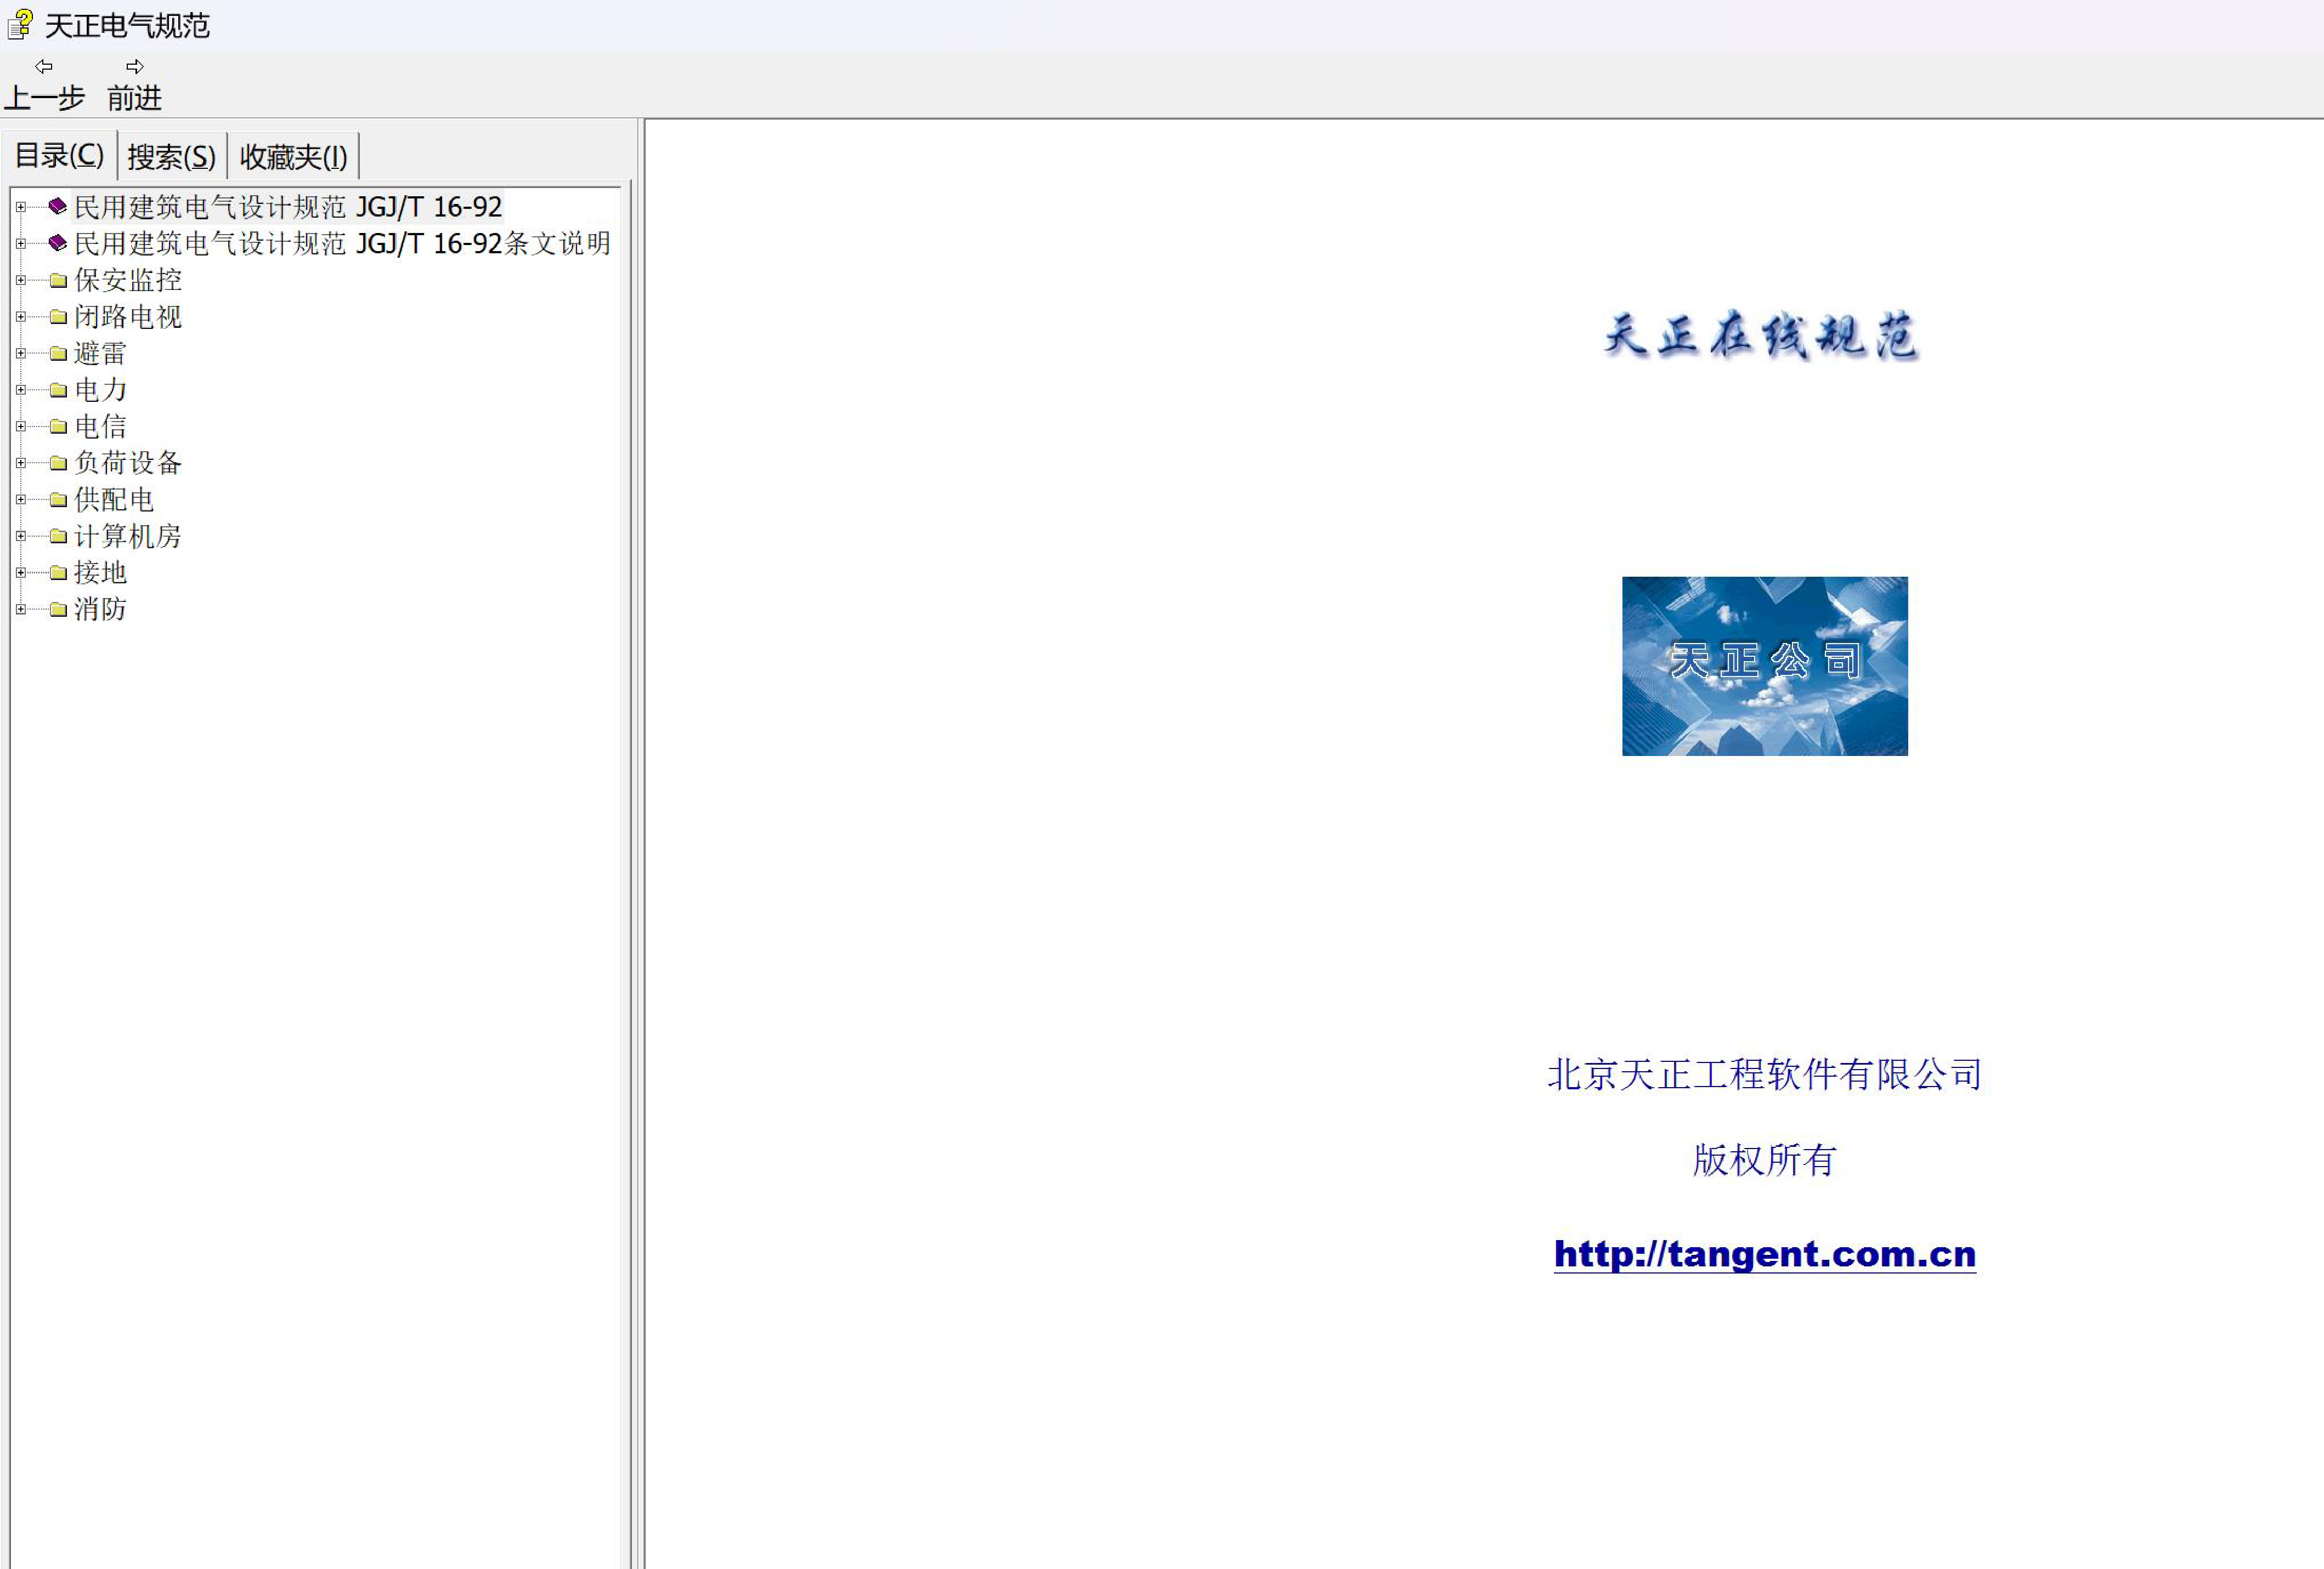The width and height of the screenshot is (2324, 1569).
Task: Click the book icon of JGJ/T 16-92
Action: [x=58, y=206]
